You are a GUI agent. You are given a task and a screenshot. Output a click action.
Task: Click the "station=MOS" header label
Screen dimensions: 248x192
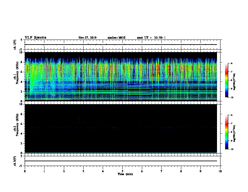[116, 38]
